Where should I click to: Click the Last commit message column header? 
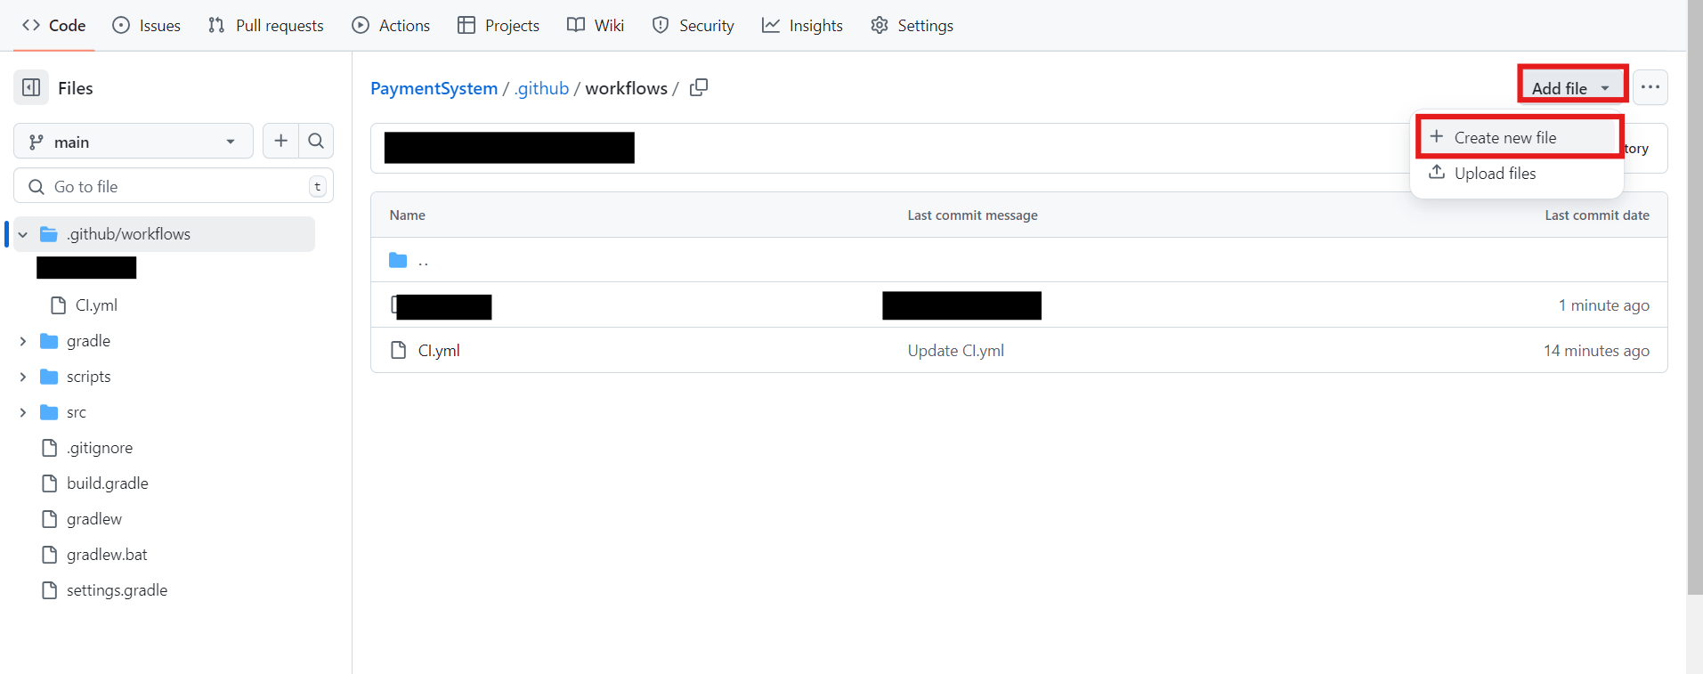coord(972,215)
